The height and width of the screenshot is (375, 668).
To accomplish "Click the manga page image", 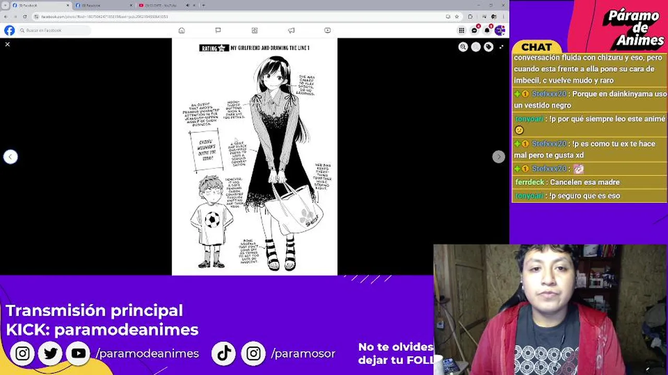I will coord(255,156).
